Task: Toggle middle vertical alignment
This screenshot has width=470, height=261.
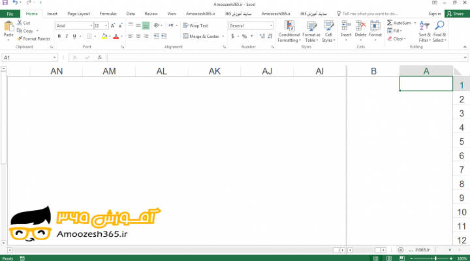Action: tap(138, 25)
